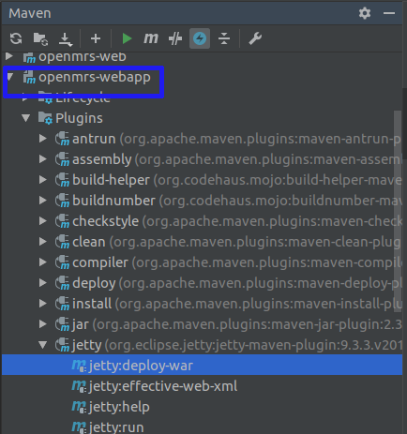Expand the compiler plugin node

pyautogui.click(x=43, y=262)
